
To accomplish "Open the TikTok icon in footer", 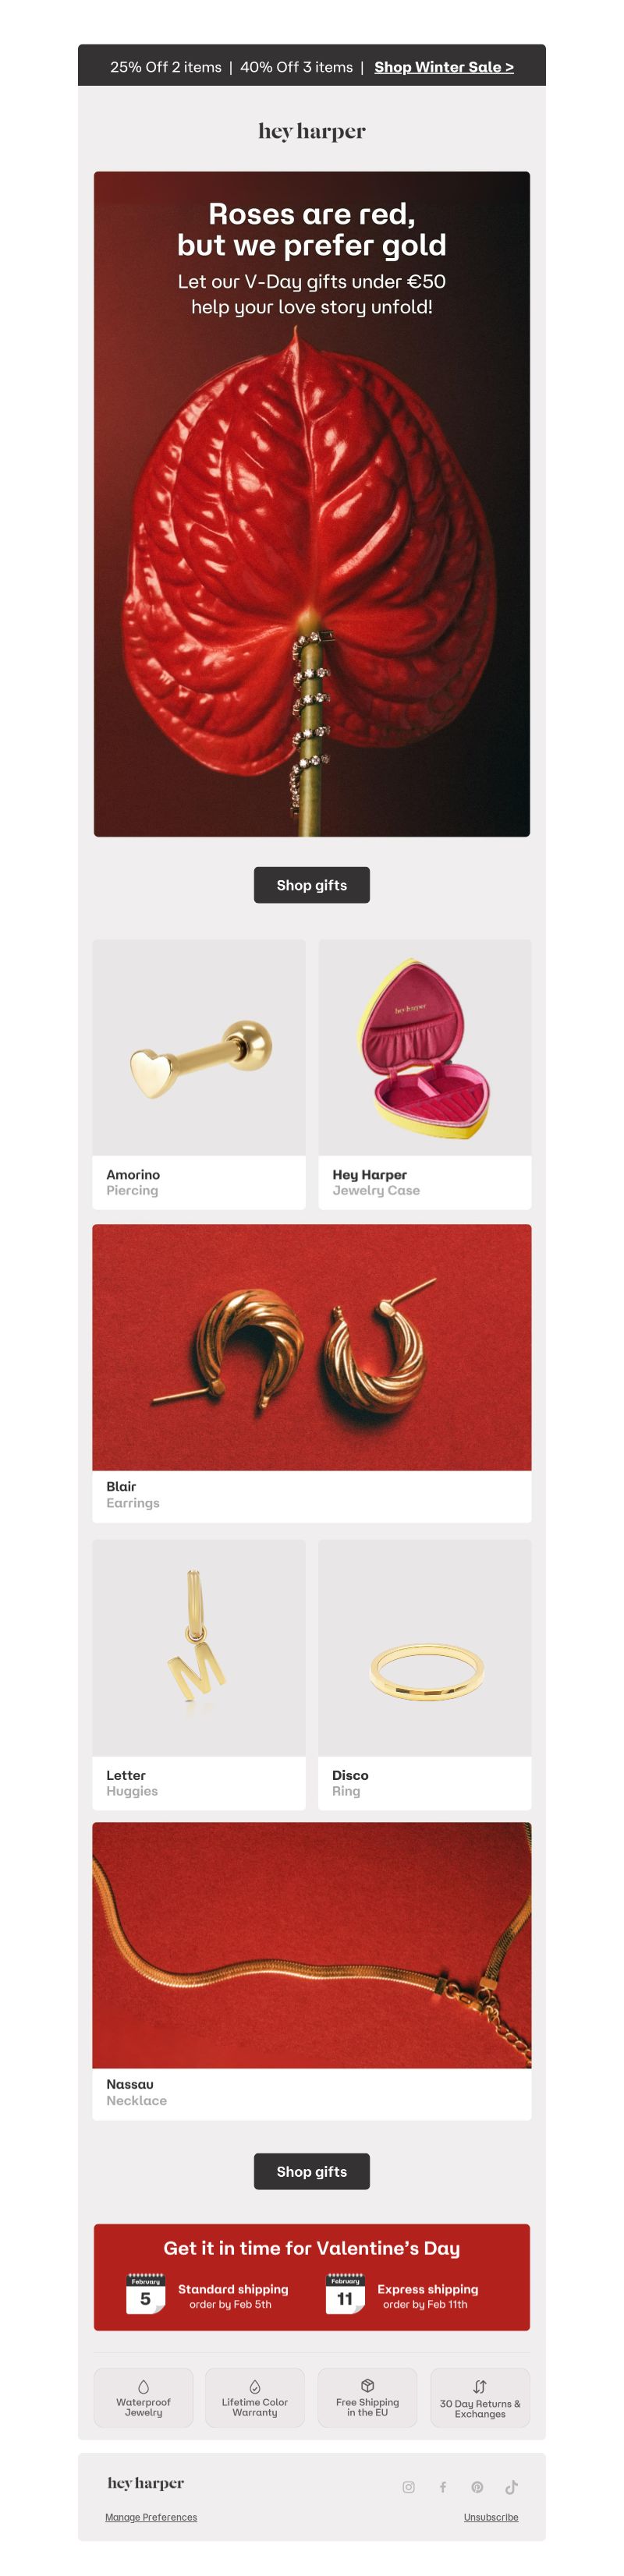I will 511,2487.
